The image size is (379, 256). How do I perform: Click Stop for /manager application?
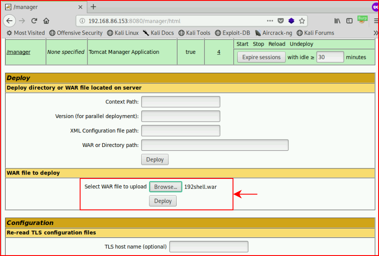258,44
